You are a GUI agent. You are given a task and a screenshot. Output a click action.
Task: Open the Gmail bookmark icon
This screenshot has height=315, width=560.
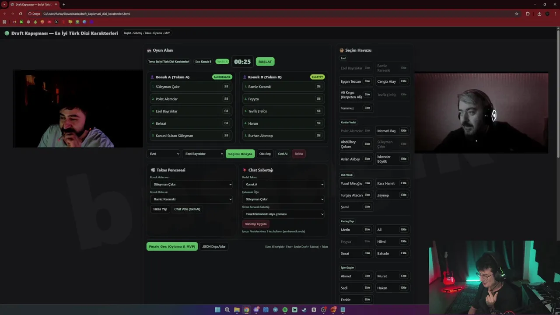14,22
